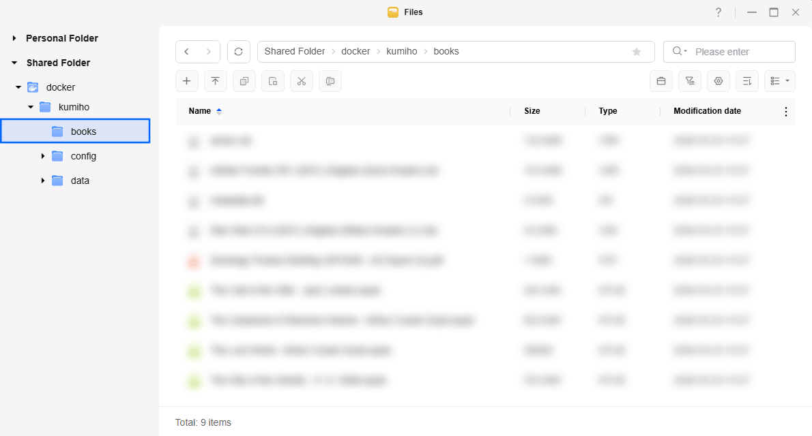Open the gear settings icon in toolbar
The width and height of the screenshot is (812, 436).
[719, 81]
